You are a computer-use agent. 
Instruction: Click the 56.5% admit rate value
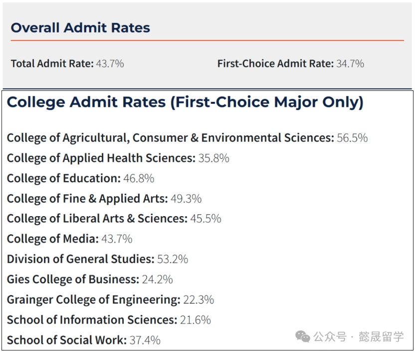[352, 138]
